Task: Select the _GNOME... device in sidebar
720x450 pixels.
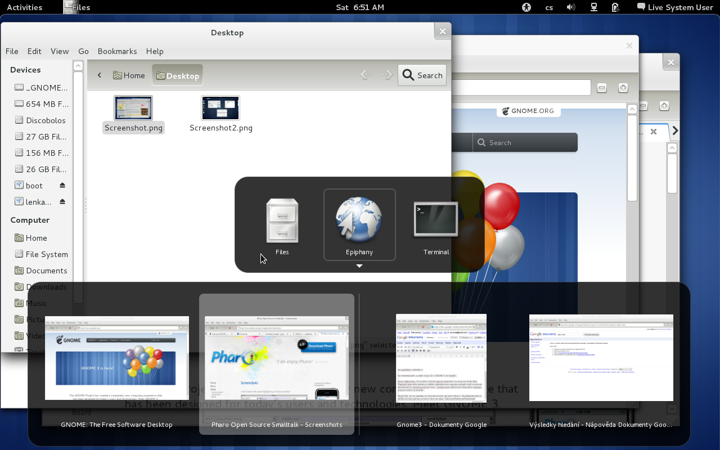Action: (40, 88)
